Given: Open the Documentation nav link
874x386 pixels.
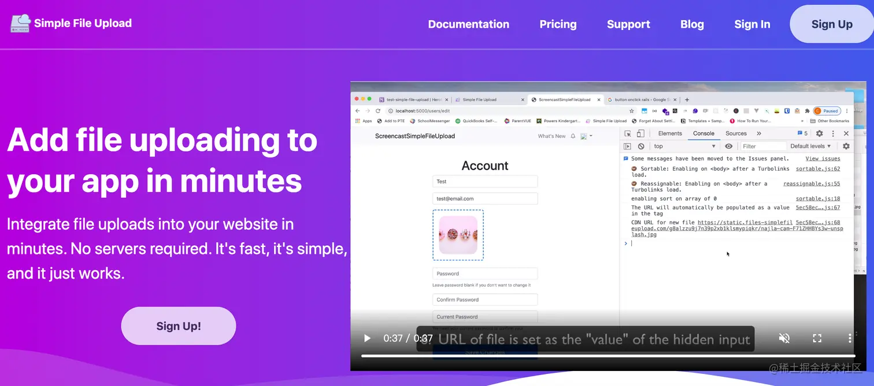Looking at the screenshot, I should coord(468,24).
